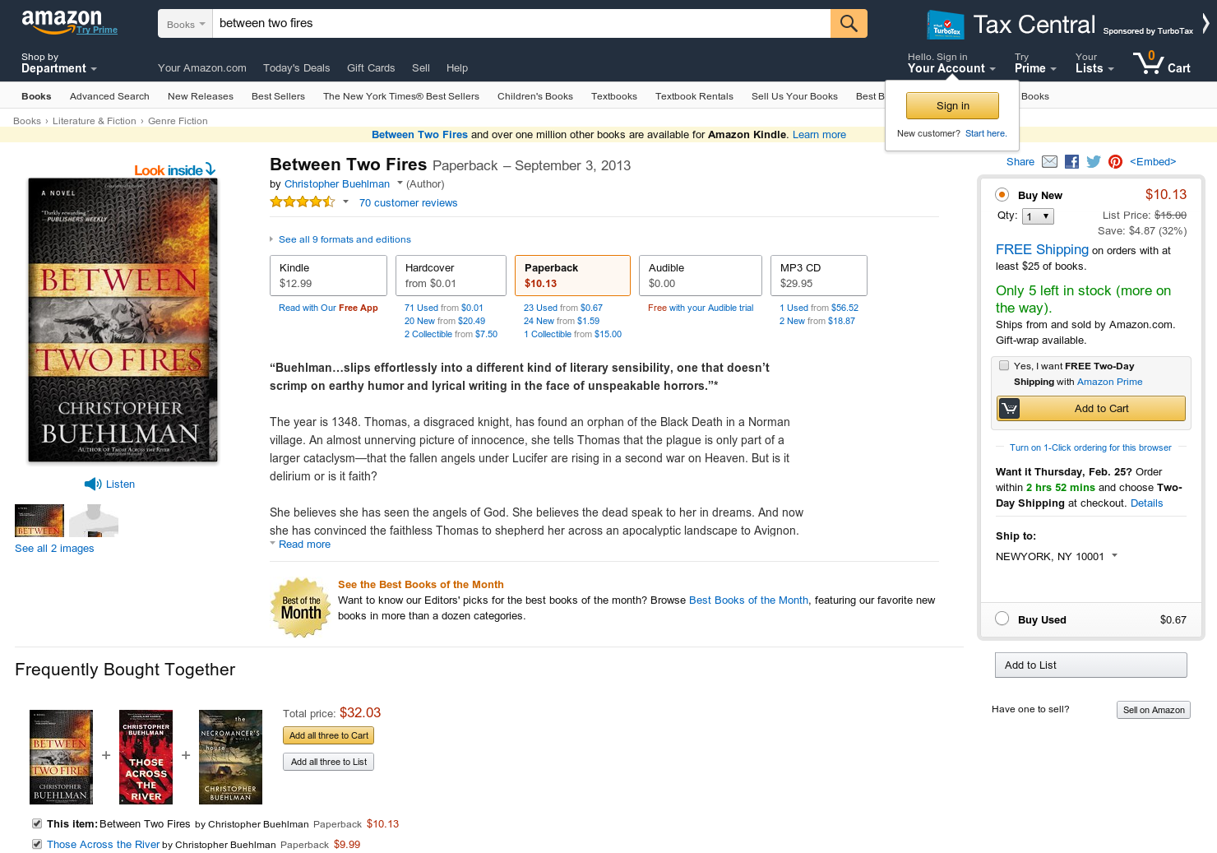Click Add all three to Cart
This screenshot has width=1217, height=853.
click(x=328, y=735)
